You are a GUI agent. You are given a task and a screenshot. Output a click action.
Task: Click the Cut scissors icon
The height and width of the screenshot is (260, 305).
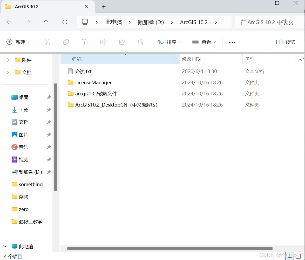click(x=47, y=42)
